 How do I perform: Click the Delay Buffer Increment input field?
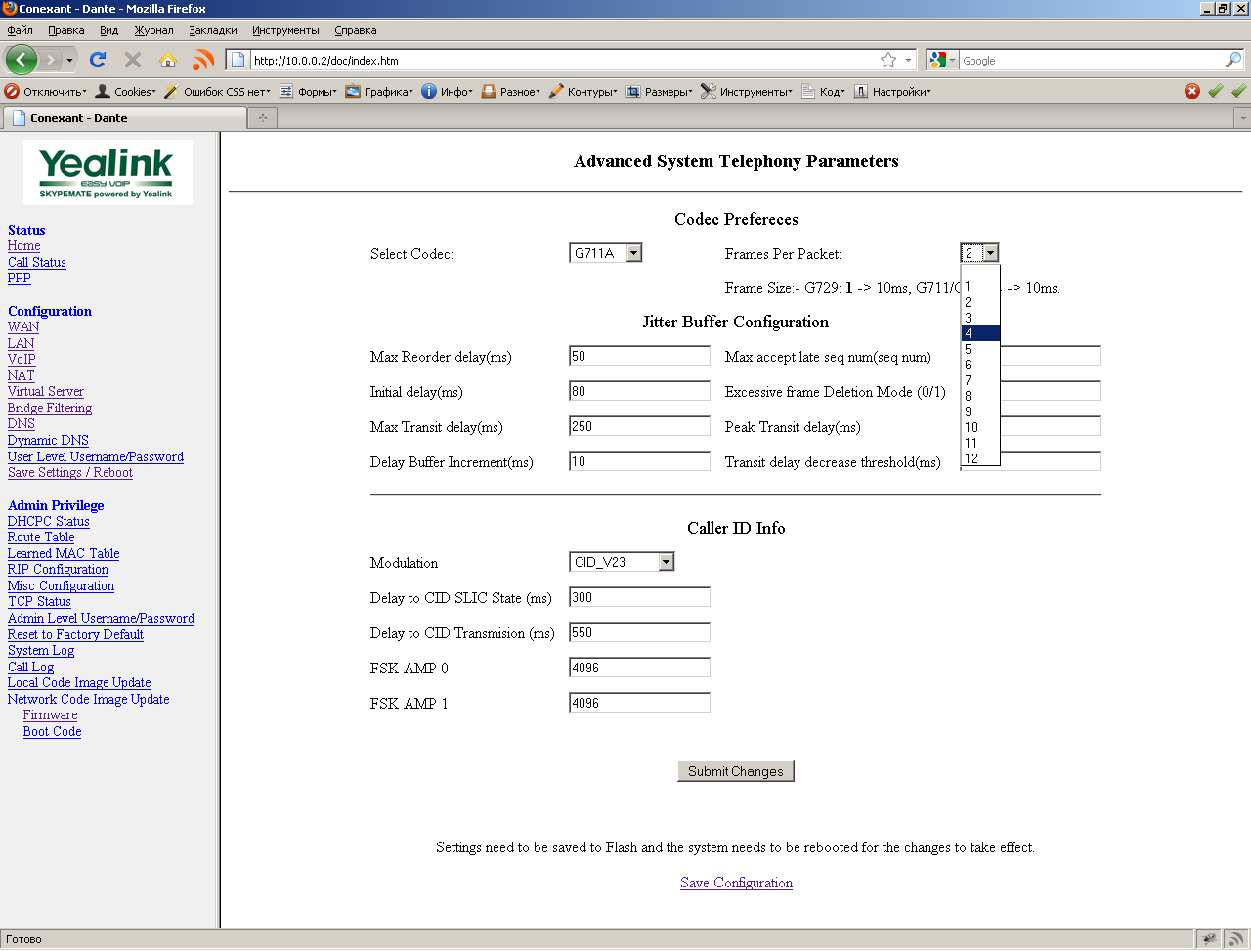tap(639, 461)
